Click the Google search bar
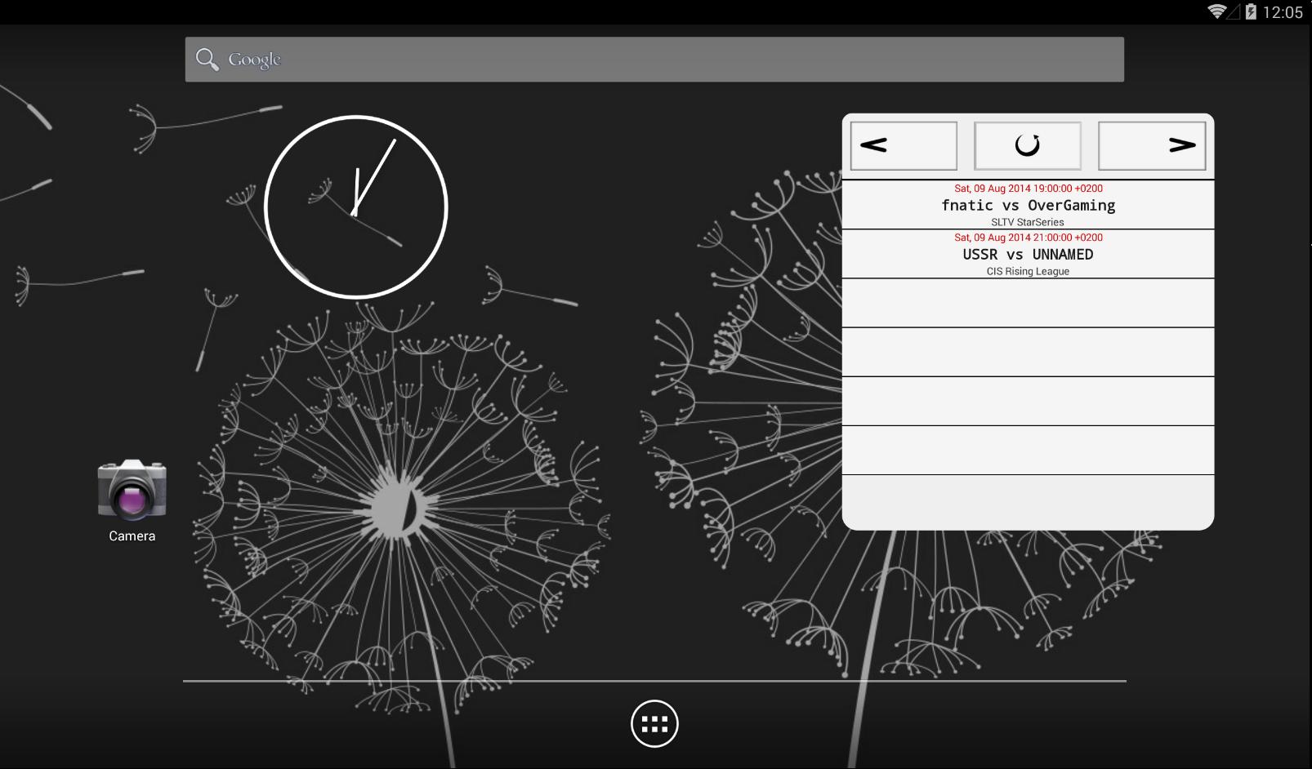 pyautogui.click(x=654, y=60)
